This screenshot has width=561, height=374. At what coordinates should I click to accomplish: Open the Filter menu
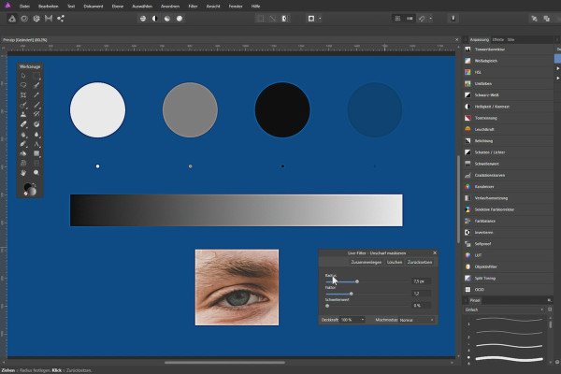point(193,7)
